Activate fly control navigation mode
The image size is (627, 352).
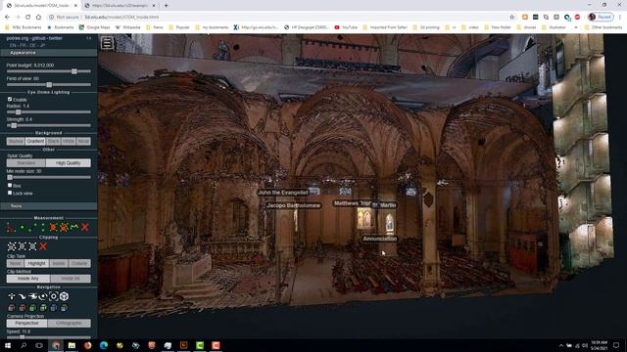coord(22,296)
